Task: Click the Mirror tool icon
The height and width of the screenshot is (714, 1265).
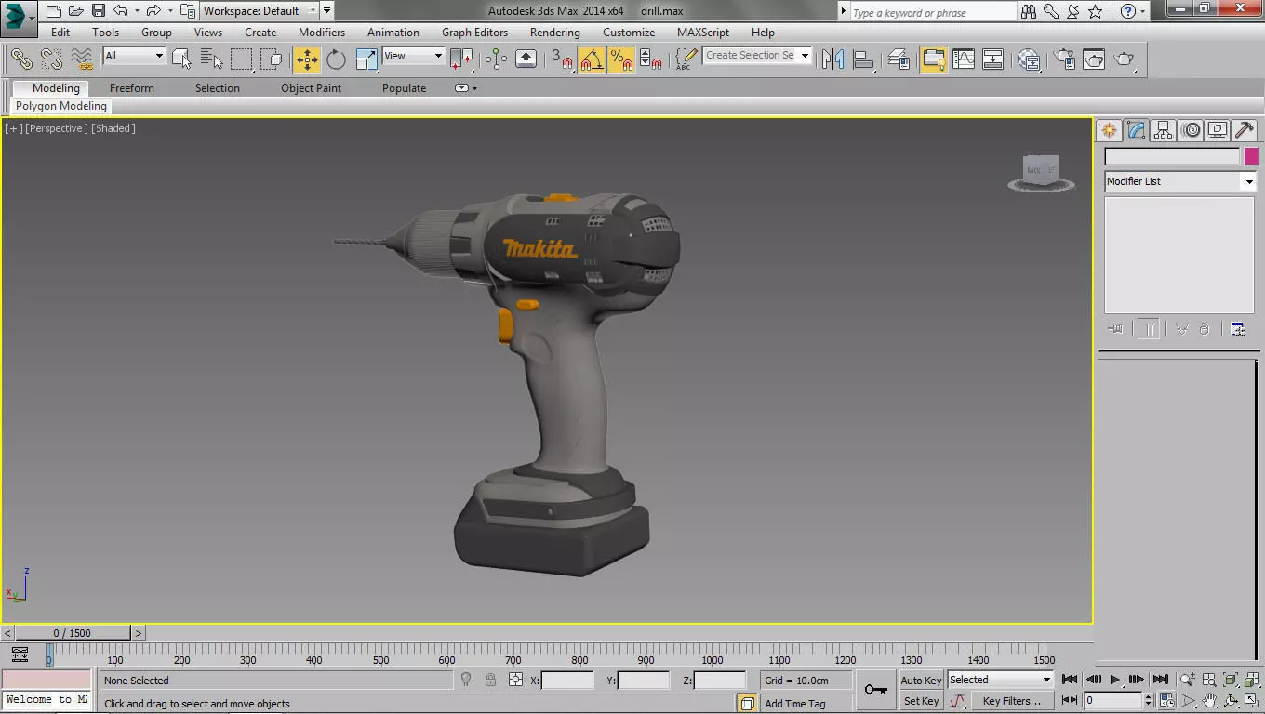Action: tap(832, 59)
